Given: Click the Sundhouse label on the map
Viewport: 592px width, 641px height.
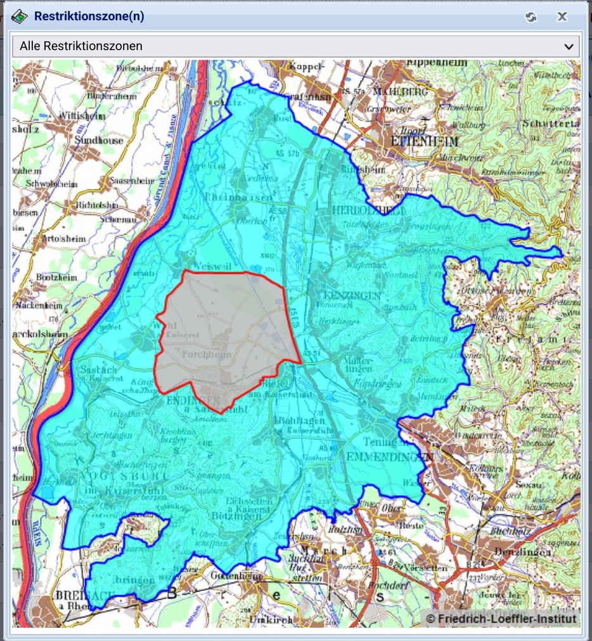Looking at the screenshot, I should click(99, 141).
